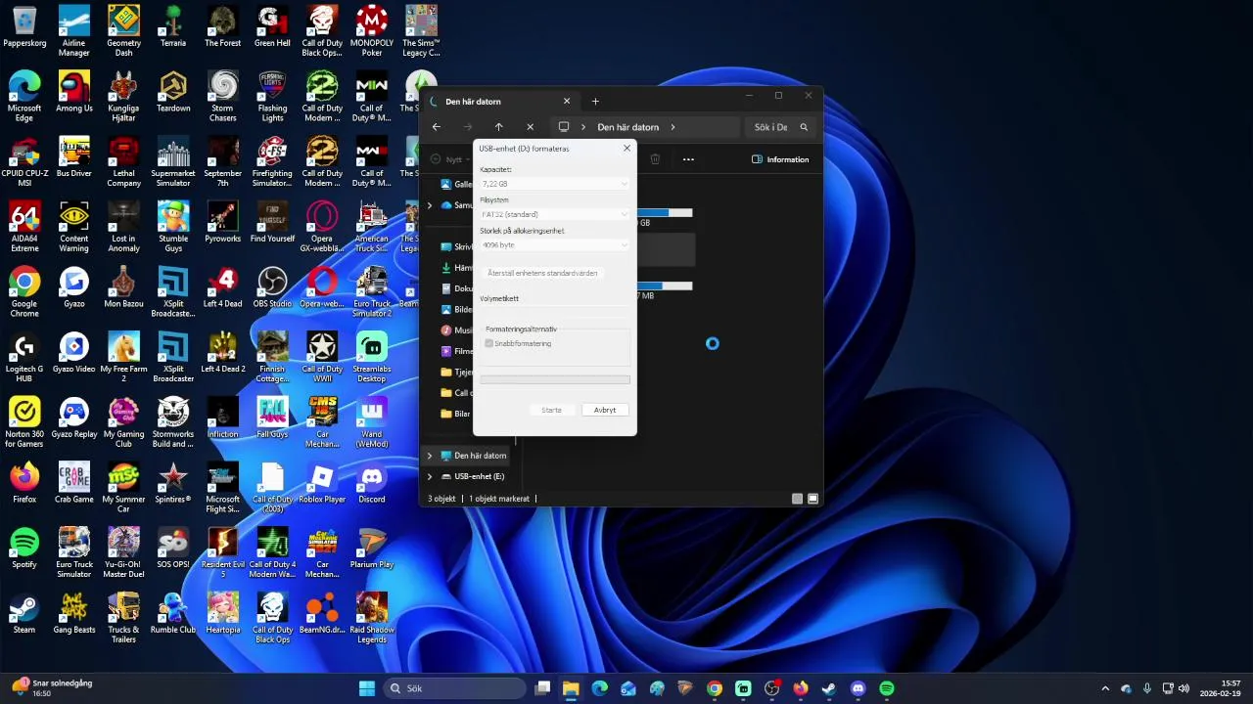Click the delete trash icon in Explorer toolbar
The width and height of the screenshot is (1253, 704).
tap(656, 159)
